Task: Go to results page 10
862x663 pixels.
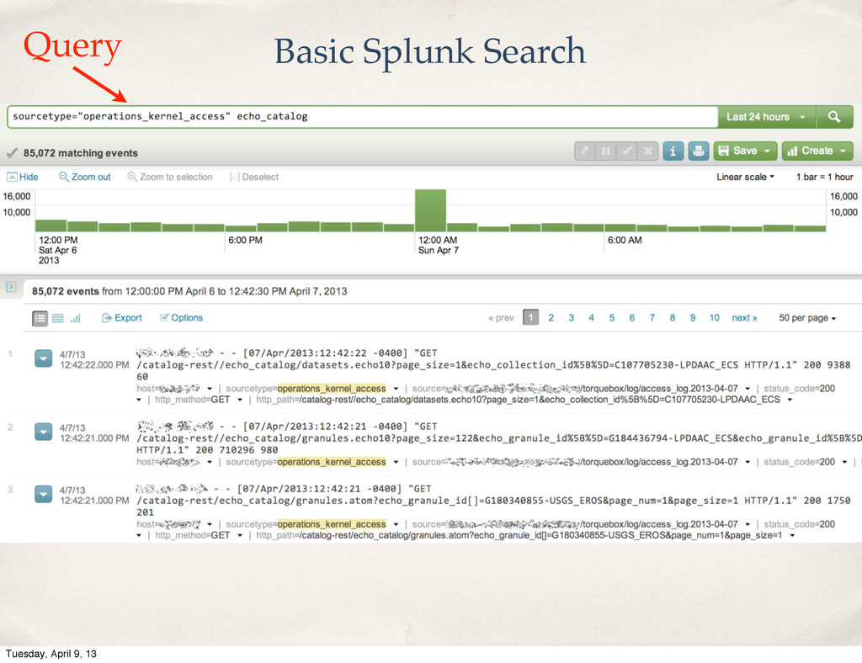Action: point(714,318)
